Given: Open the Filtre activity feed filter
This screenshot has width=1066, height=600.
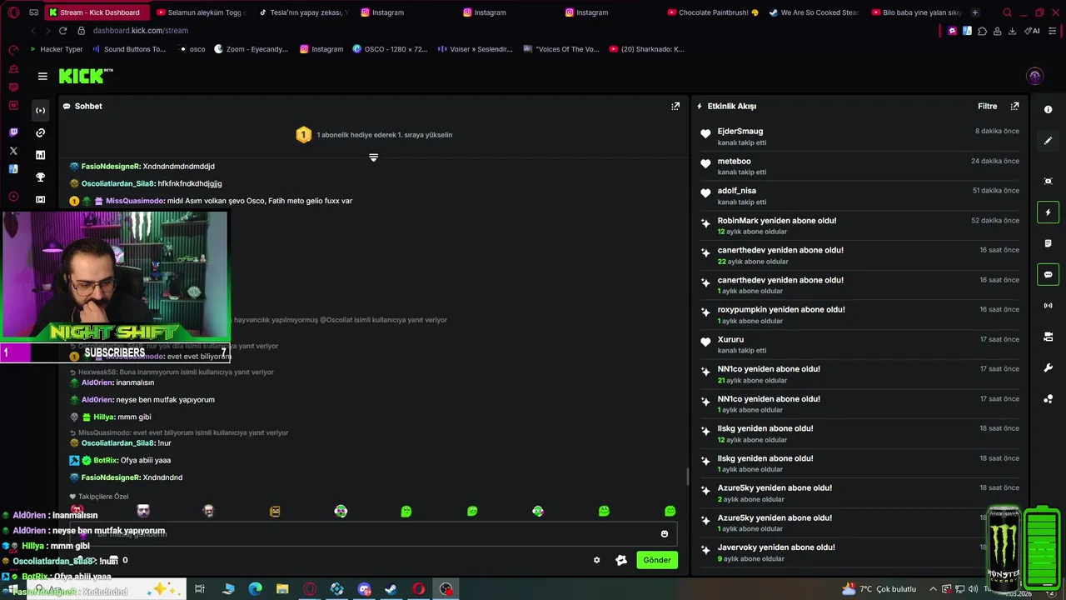Looking at the screenshot, I should [987, 106].
